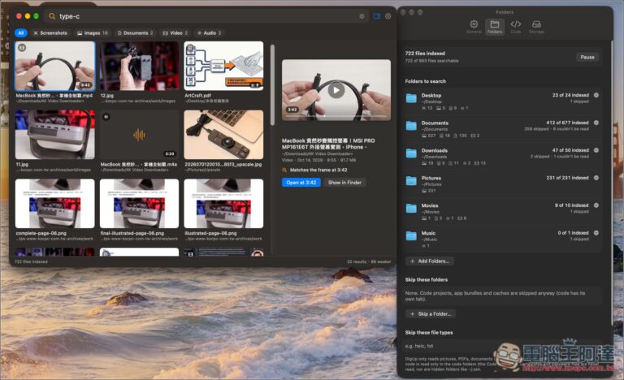Remove the Music folder from search
Image resolution: width=624 pixels, height=380 pixels.
(596, 232)
